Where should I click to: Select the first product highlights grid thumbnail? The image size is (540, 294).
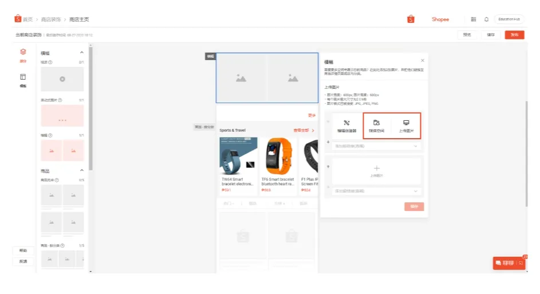[62, 197]
